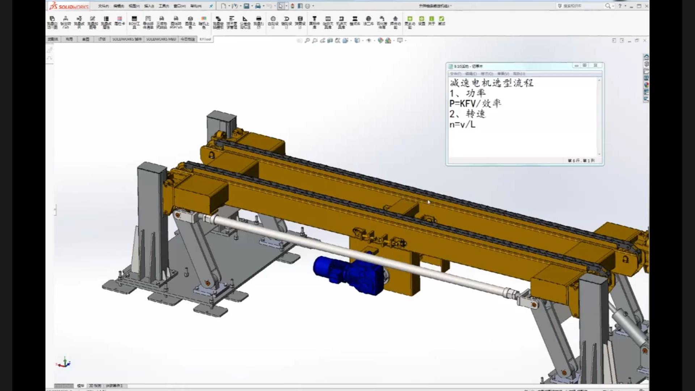Click the Rebuild traffic light icon
Image resolution: width=695 pixels, height=391 pixels.
(x=292, y=6)
